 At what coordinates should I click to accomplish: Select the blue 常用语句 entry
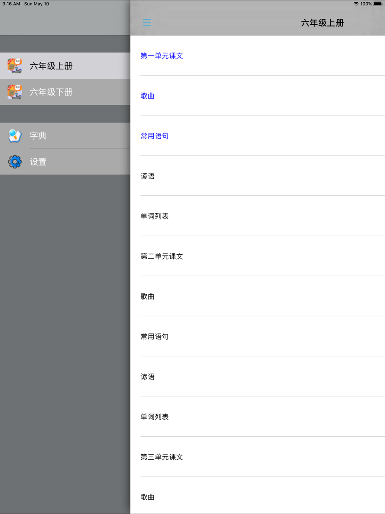[154, 136]
